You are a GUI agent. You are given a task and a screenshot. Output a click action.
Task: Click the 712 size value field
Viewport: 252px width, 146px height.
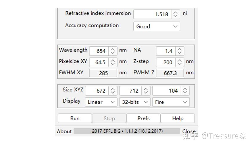point(131,91)
